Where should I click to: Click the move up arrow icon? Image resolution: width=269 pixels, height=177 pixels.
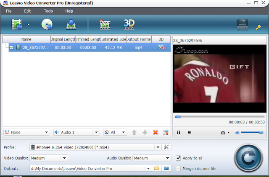pyautogui.click(x=134, y=132)
